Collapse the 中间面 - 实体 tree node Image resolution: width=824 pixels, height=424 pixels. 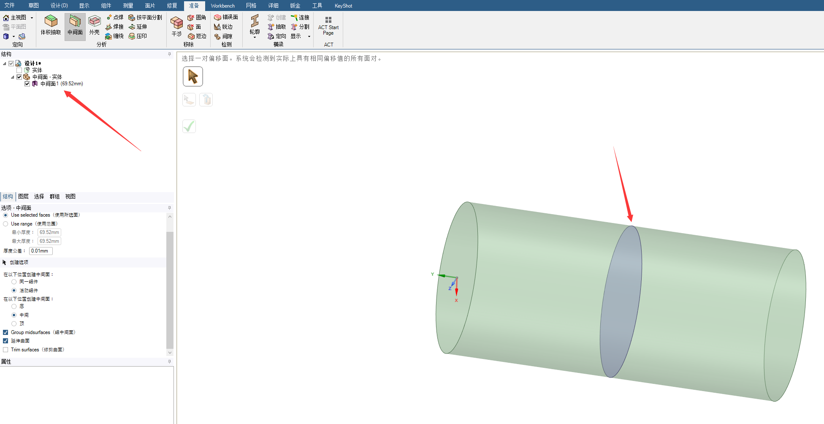click(x=13, y=77)
